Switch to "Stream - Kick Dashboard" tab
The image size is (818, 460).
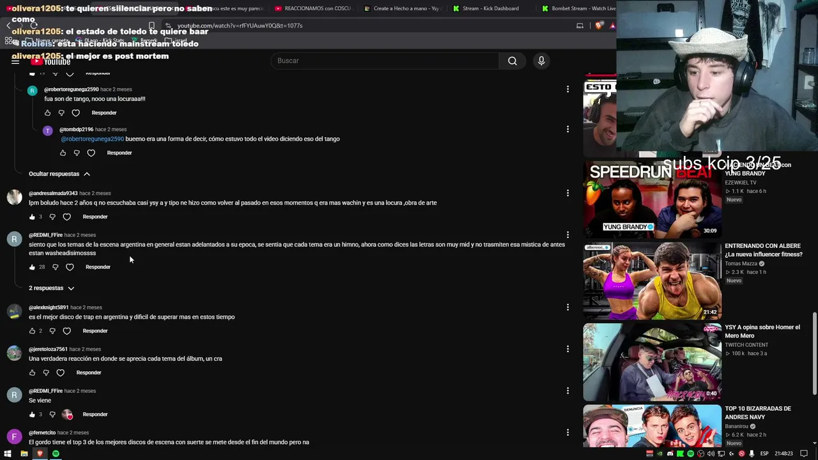[490, 8]
